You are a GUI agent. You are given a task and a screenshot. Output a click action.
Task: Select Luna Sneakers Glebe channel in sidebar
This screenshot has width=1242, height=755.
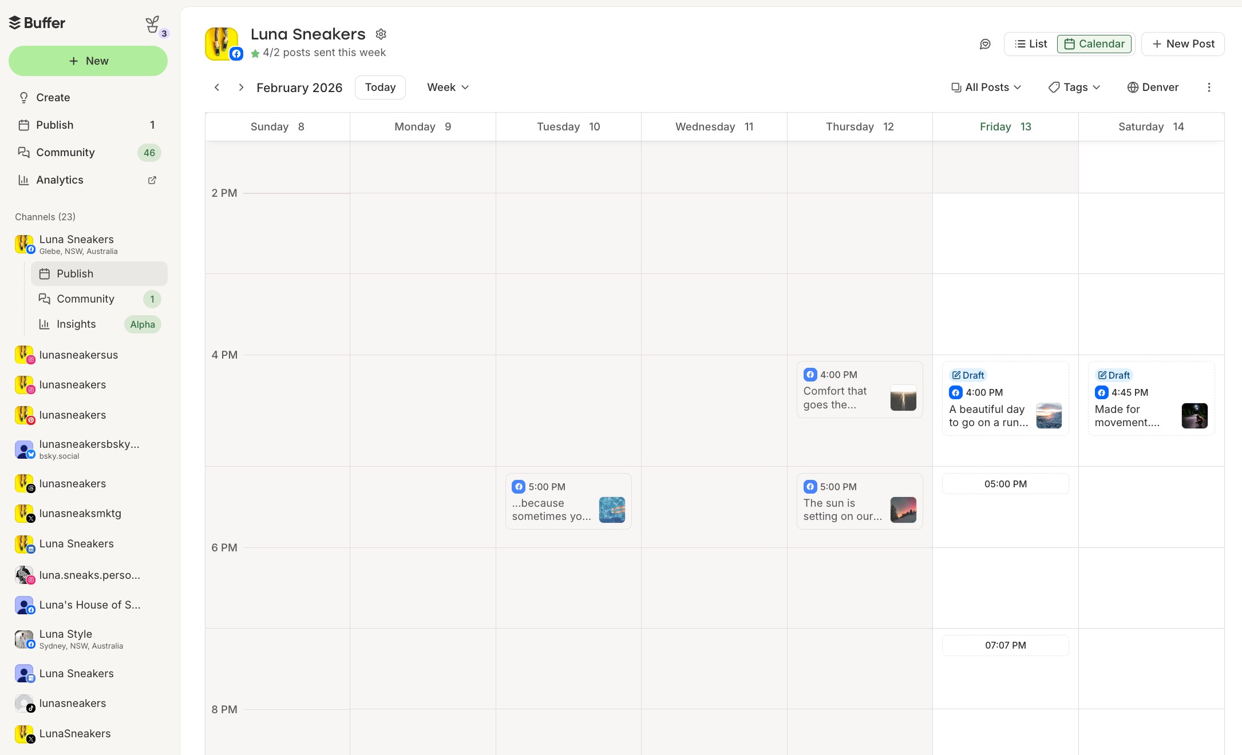pos(88,244)
